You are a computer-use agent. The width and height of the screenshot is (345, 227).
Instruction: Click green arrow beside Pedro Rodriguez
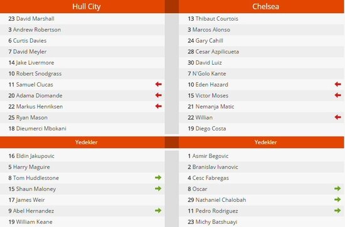click(x=337, y=211)
